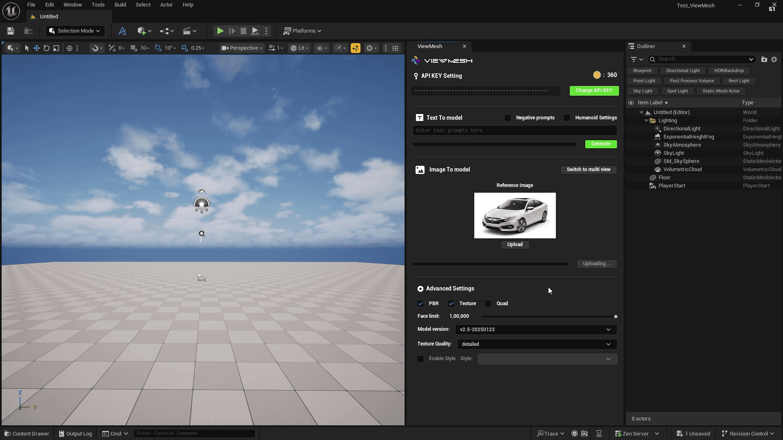Open the Content Drawer
783x440 pixels.
tap(27, 433)
